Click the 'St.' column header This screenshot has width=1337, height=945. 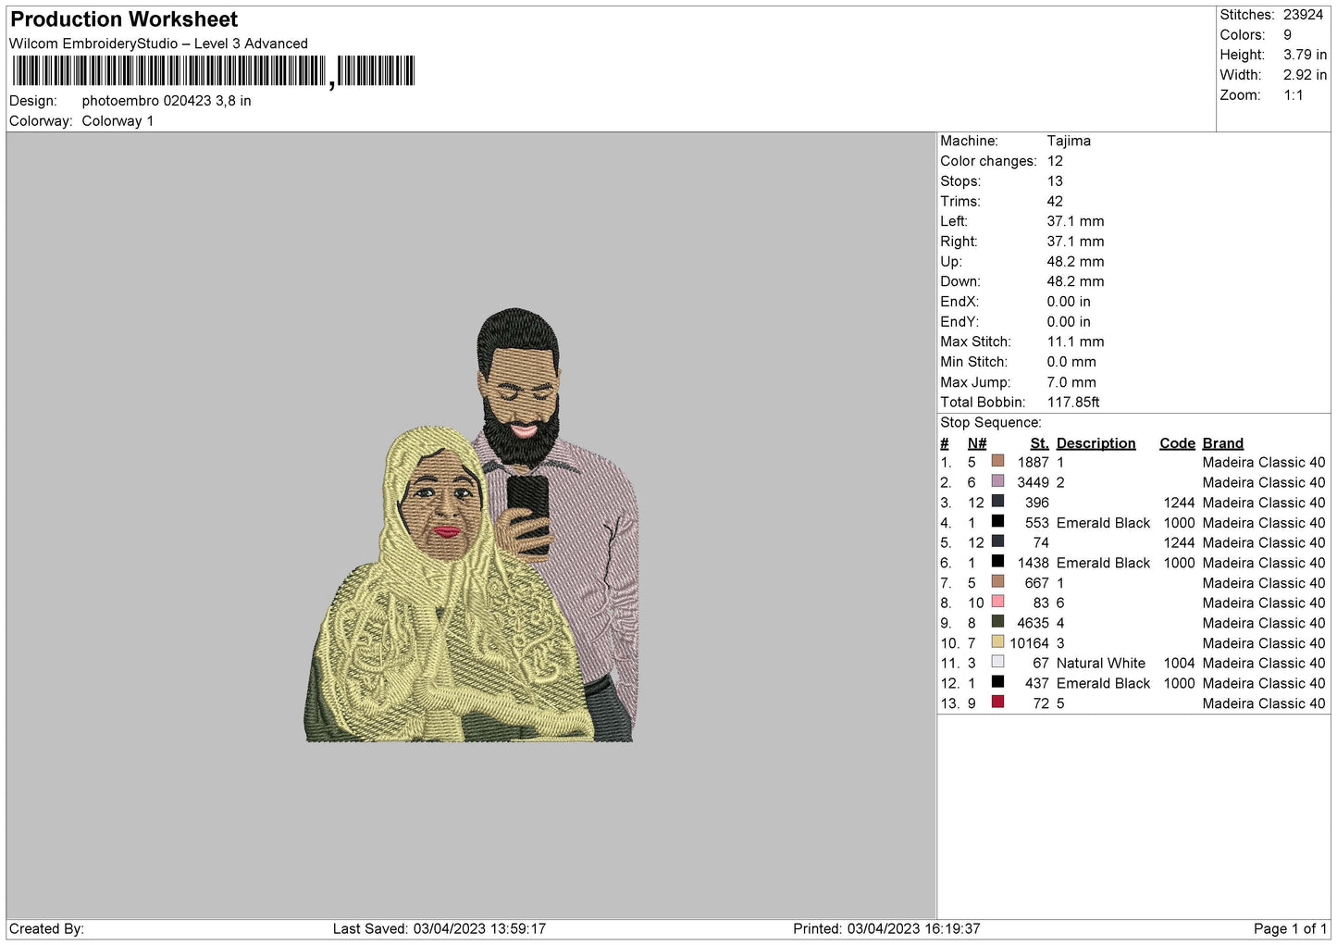pos(1039,443)
